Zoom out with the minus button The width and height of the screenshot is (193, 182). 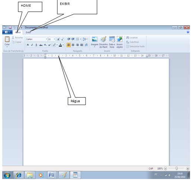(x=165, y=169)
